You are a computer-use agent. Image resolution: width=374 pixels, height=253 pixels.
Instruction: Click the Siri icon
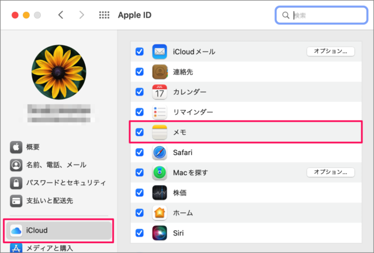160,233
